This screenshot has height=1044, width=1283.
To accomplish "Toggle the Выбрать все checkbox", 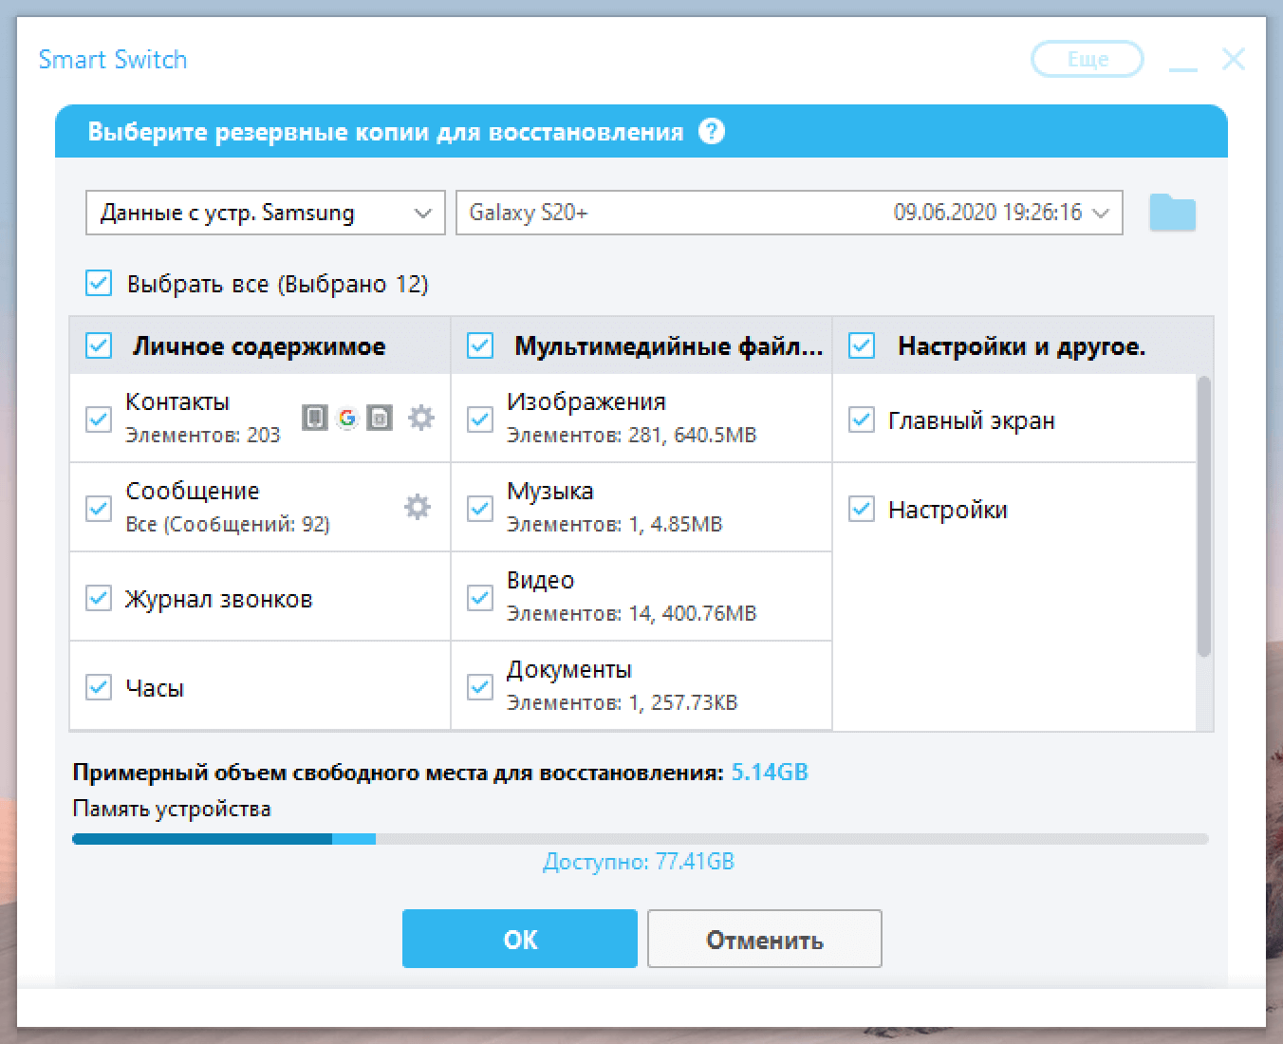I will pyautogui.click(x=99, y=283).
